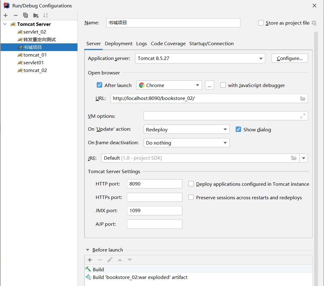Remove the selected Before launch task
The width and height of the screenshot is (324, 286).
[x=100, y=260]
